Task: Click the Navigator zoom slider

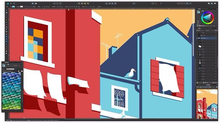Action: click(206, 87)
